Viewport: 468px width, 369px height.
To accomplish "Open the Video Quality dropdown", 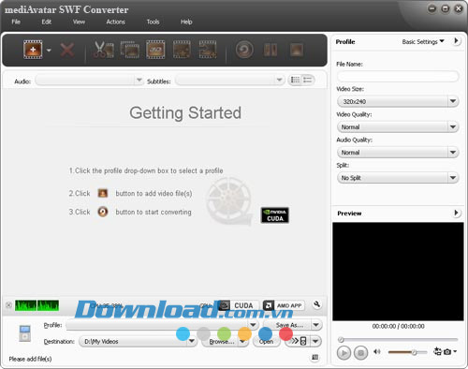I will (398, 127).
